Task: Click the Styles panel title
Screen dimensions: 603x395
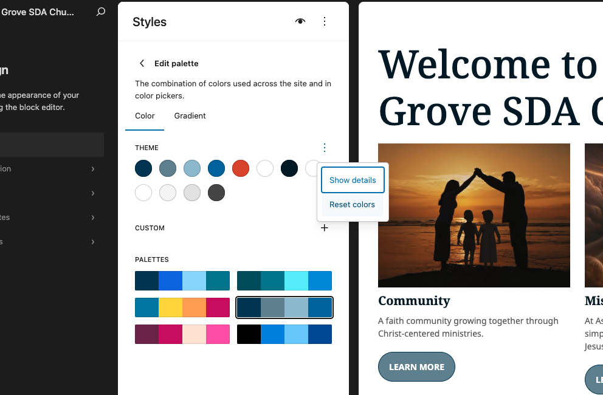Action: (x=150, y=22)
